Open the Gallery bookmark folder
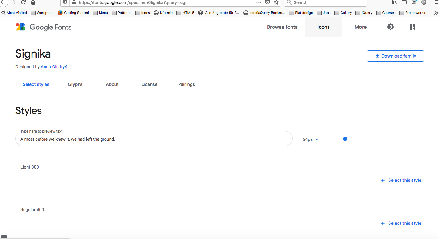This screenshot has height=239, width=439. (343, 13)
